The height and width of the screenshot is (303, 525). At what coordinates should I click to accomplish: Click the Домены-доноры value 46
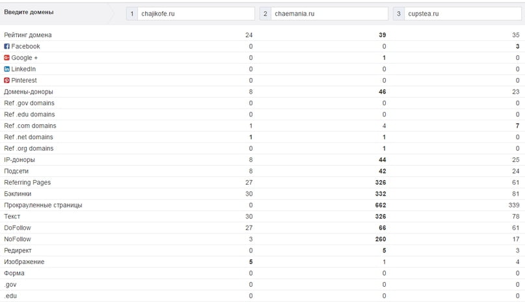382,92
